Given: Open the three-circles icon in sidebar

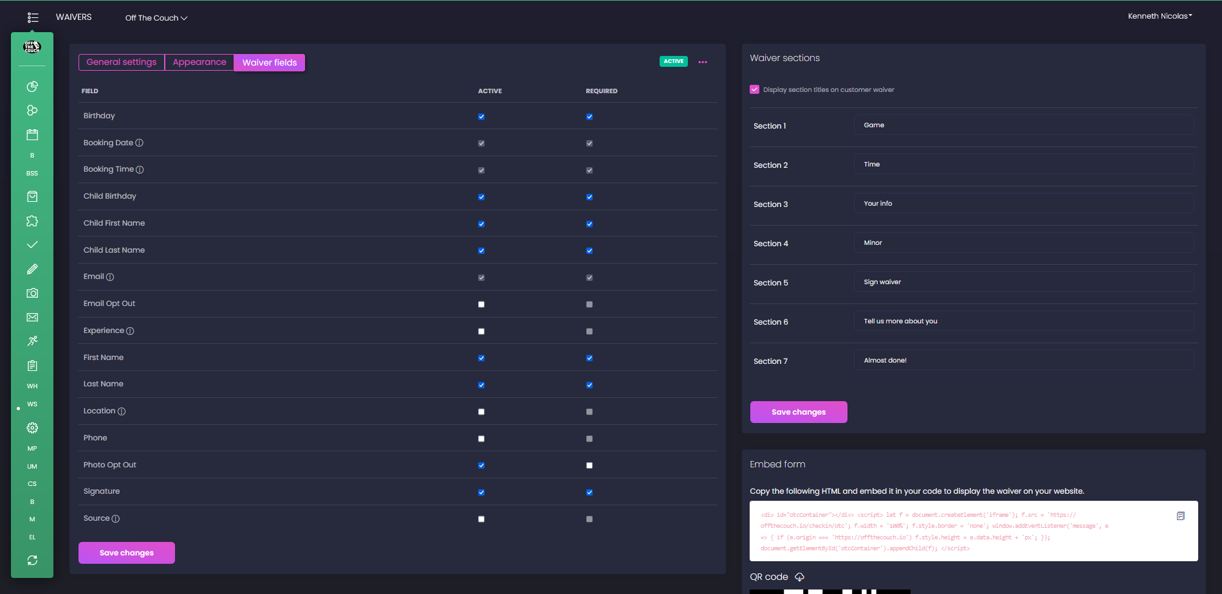Looking at the screenshot, I should 32,111.
